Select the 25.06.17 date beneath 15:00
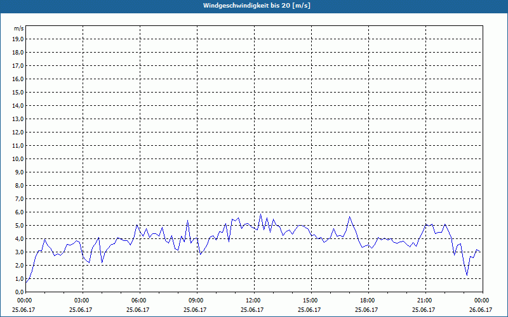 (309, 310)
